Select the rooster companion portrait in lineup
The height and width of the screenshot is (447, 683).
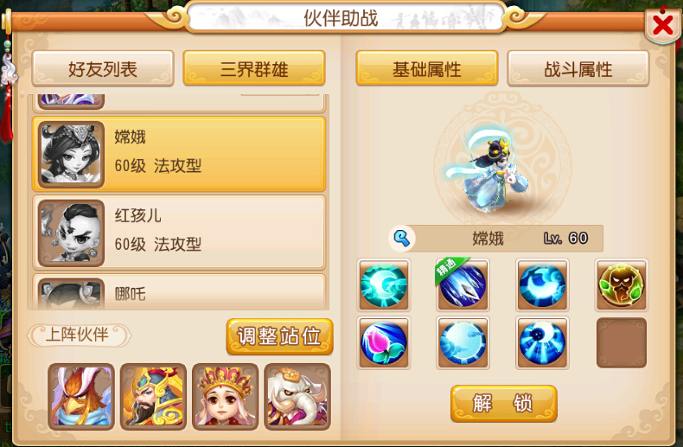pos(81,397)
